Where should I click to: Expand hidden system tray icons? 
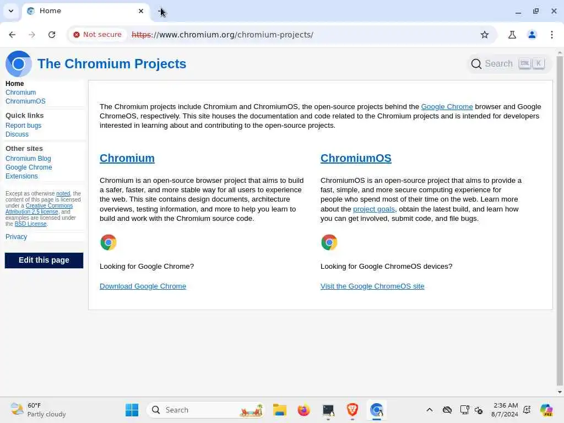click(430, 410)
